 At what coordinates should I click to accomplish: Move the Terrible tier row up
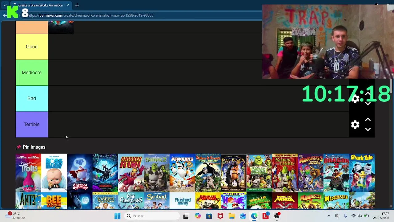click(368, 120)
